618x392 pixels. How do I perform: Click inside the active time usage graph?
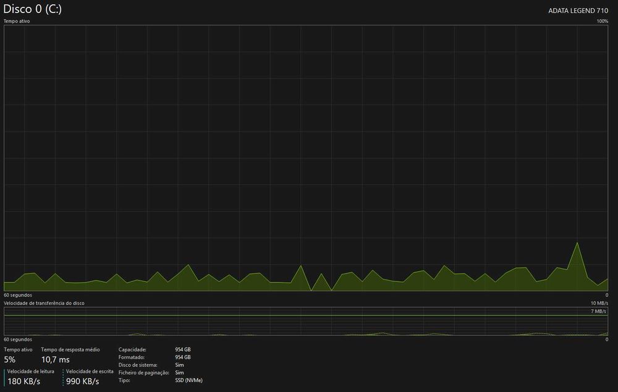[306, 158]
